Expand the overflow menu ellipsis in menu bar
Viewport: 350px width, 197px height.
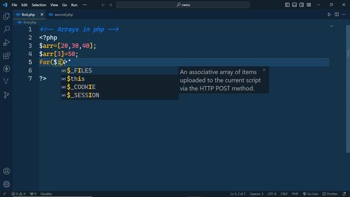pos(85,5)
